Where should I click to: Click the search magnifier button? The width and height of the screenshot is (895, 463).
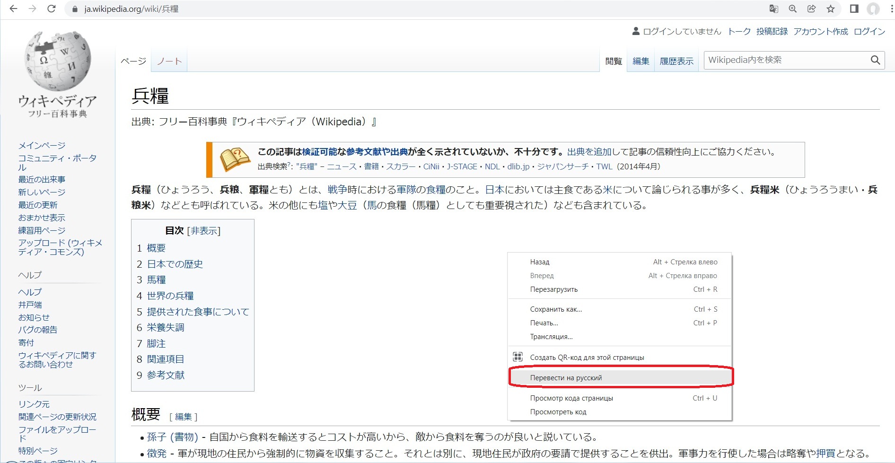[x=876, y=60]
